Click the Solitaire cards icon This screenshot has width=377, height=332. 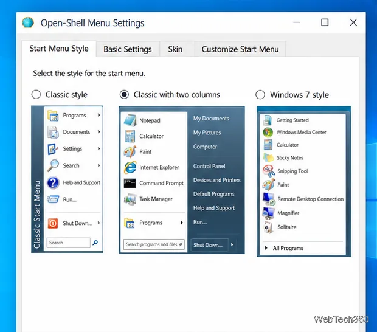[x=268, y=227]
